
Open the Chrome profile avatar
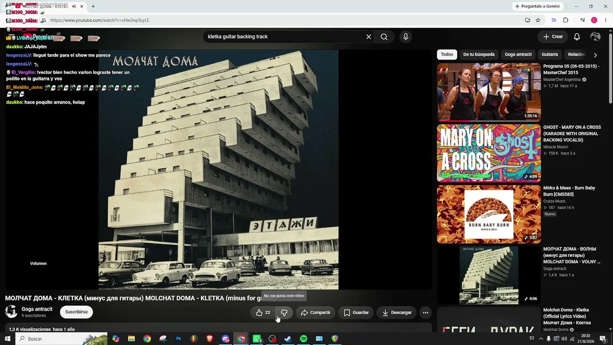click(594, 20)
